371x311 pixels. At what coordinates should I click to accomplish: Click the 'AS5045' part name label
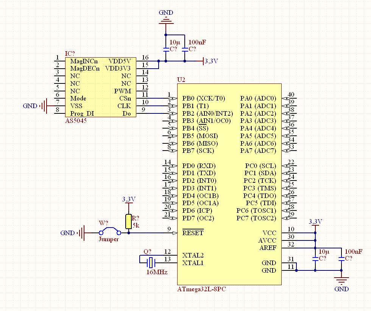[x=76, y=121]
